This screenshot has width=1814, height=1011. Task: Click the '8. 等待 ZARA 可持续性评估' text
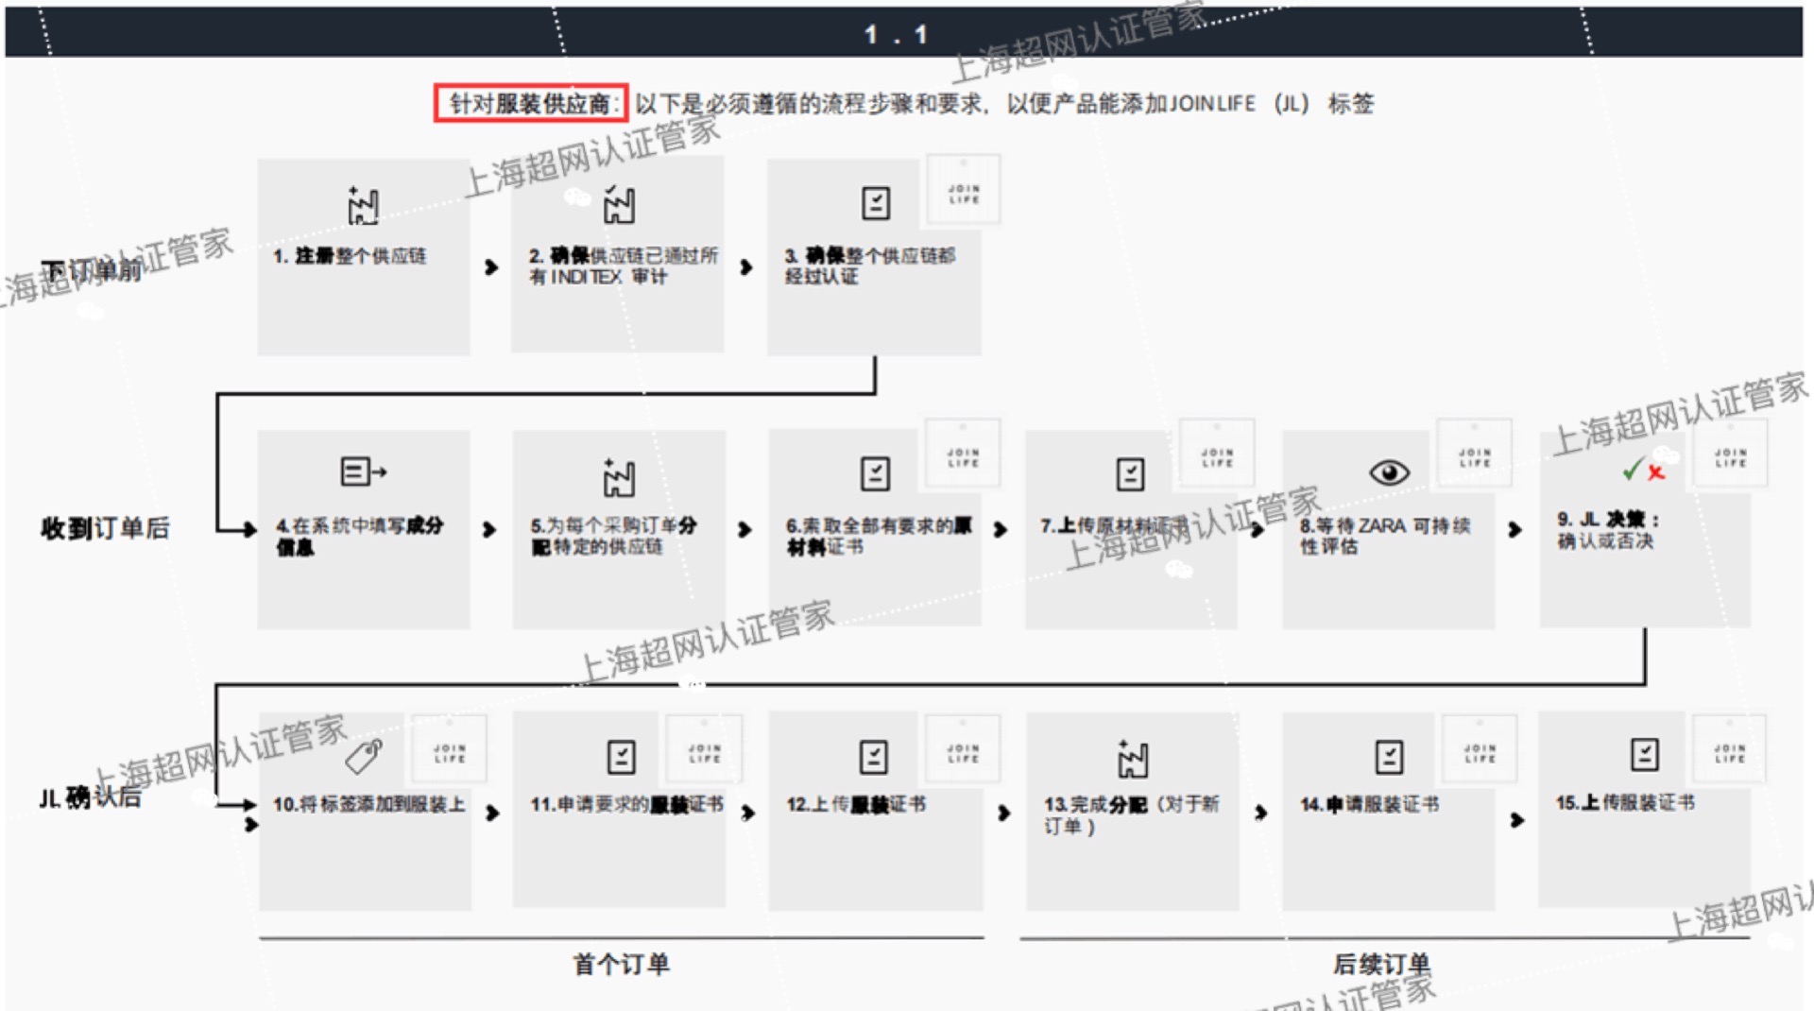click(1385, 536)
